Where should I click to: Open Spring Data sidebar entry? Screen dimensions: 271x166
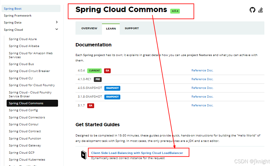[13, 23]
